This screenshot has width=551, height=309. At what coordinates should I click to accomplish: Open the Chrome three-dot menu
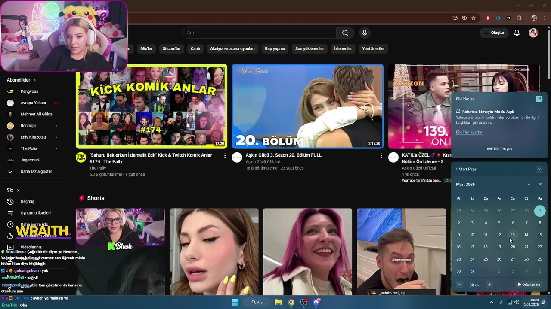point(545,18)
